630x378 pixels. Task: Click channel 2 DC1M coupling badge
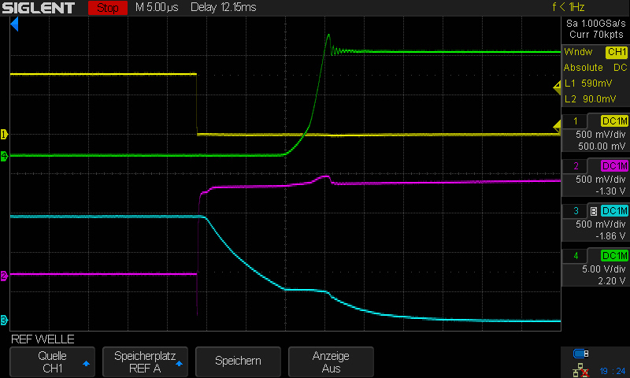[614, 166]
